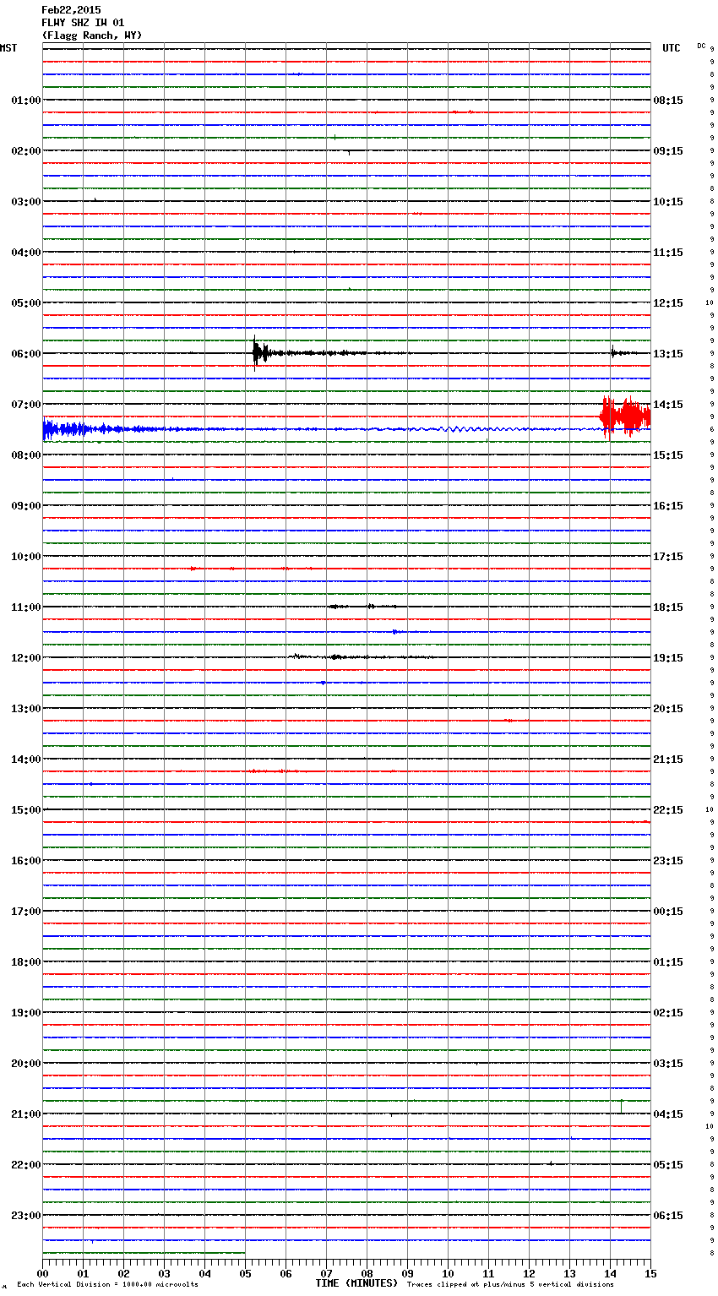Click the 15:15 UTC time label
Screen dimensions: 718x1296
click(668, 455)
